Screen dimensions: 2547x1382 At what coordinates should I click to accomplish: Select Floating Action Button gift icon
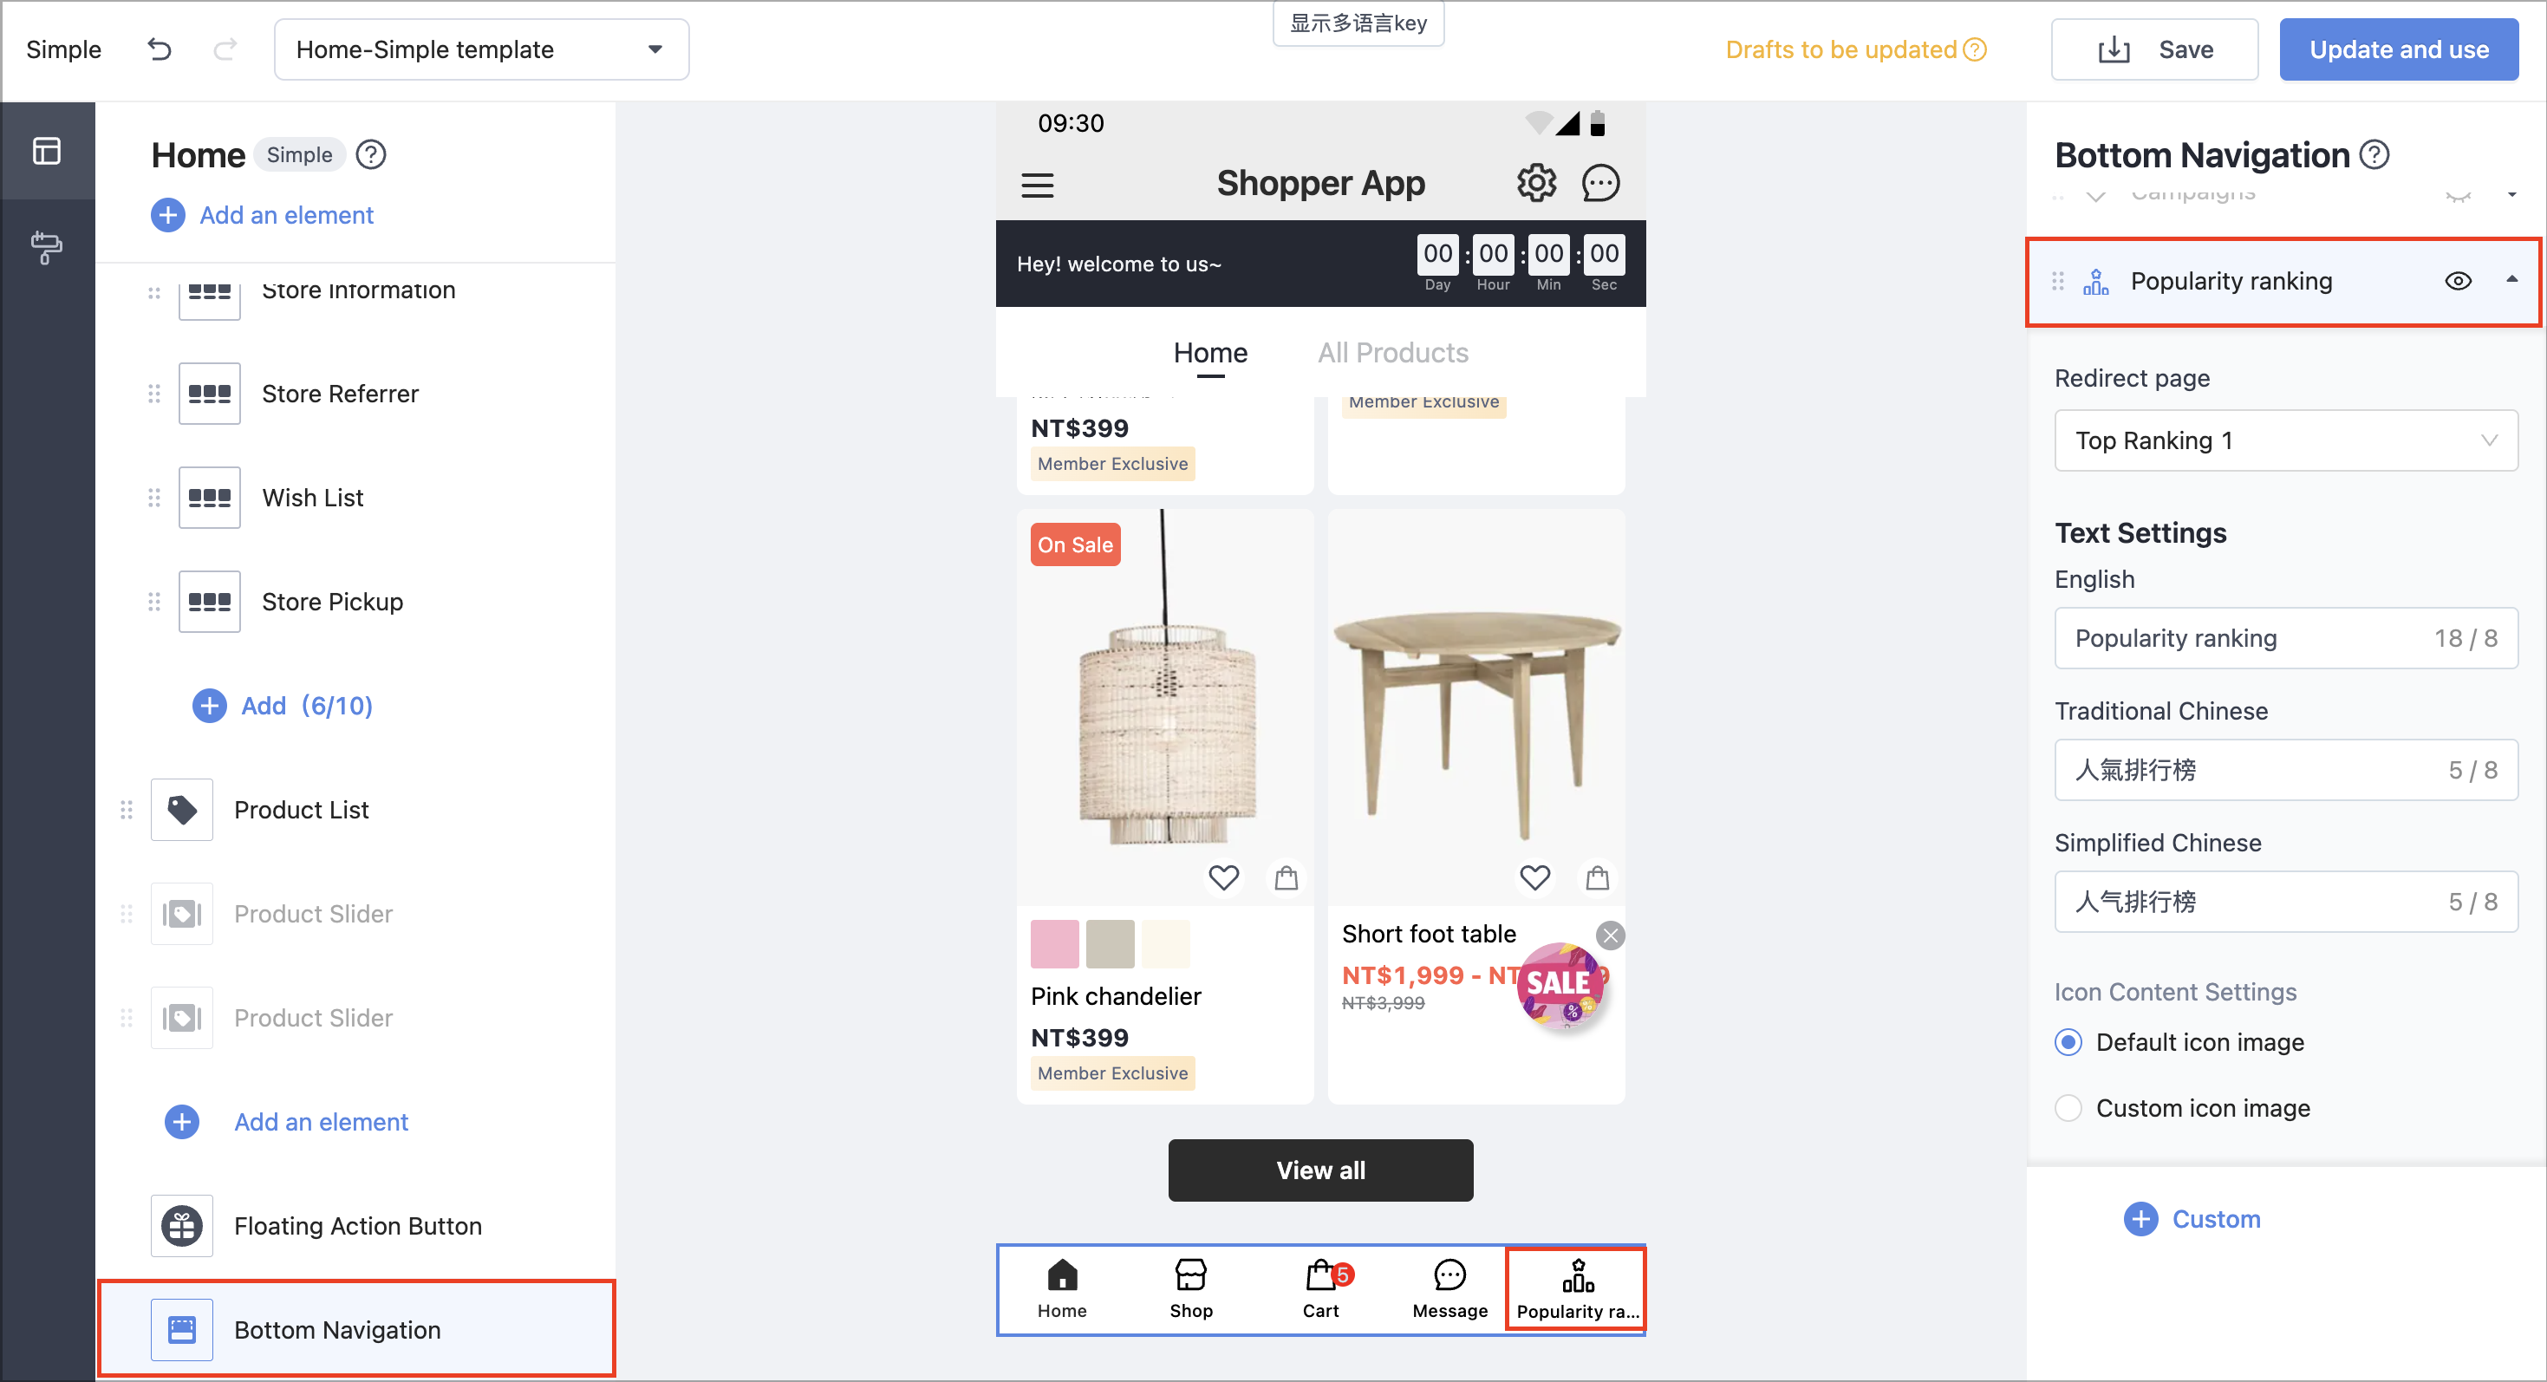(x=182, y=1226)
